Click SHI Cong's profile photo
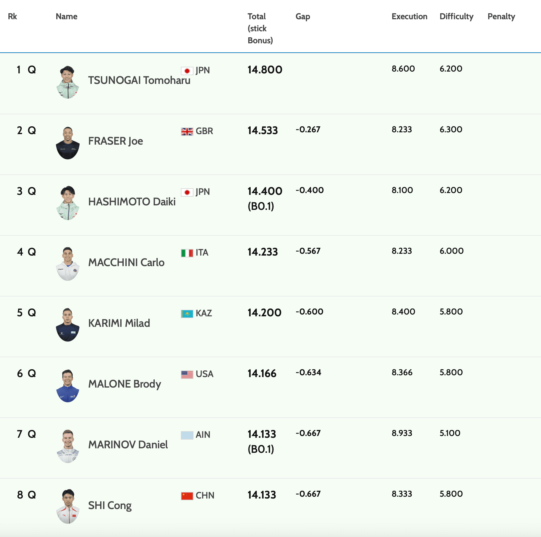Screen dimensions: 541x537 (x=68, y=507)
